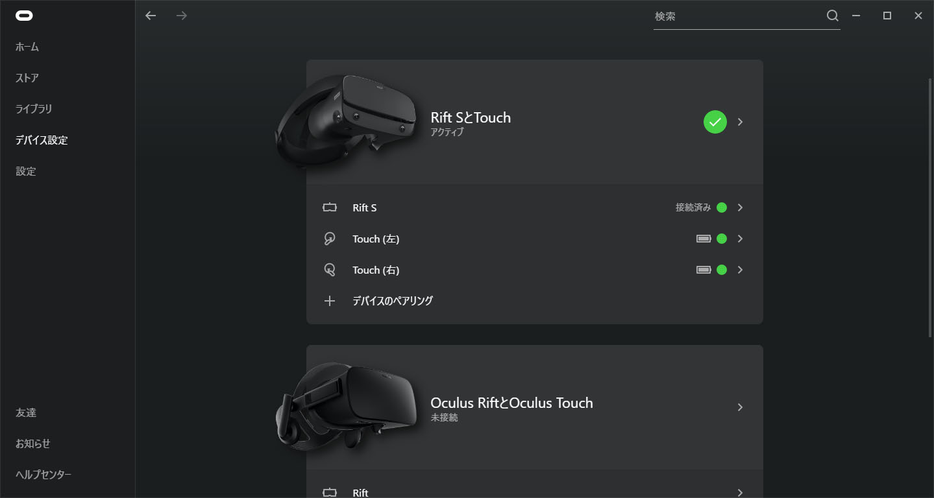Select デバイスのペアリング

[393, 301]
